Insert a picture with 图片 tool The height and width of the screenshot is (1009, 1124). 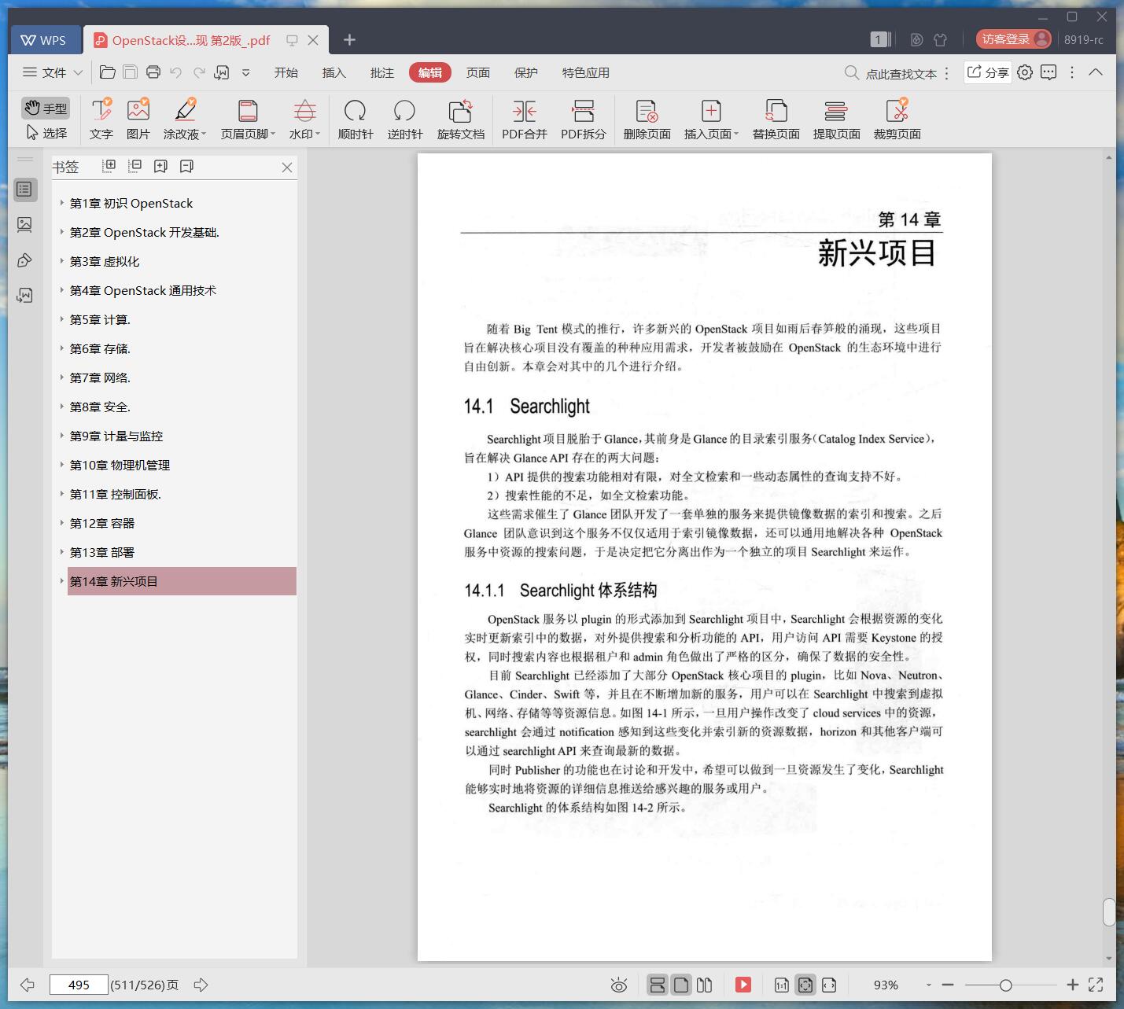(x=138, y=119)
